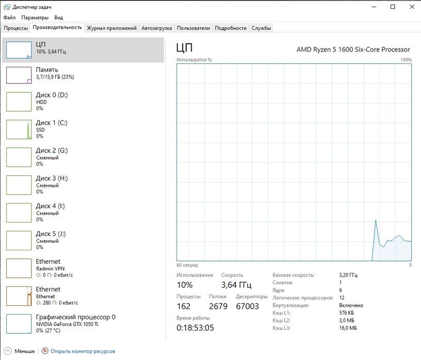The width and height of the screenshot is (421, 360).
Task: Go to the Подробности tab
Action: tap(231, 28)
